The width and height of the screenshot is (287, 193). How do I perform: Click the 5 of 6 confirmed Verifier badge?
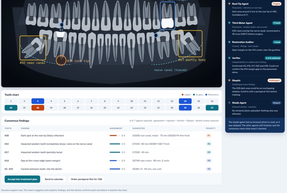click(x=273, y=58)
